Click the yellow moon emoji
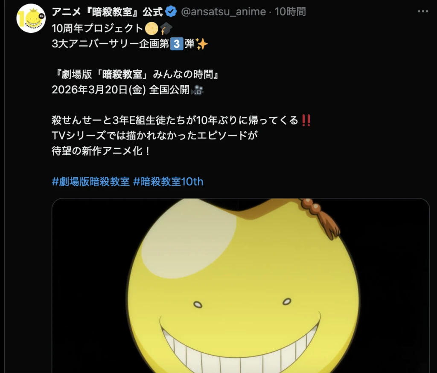 tap(151, 28)
